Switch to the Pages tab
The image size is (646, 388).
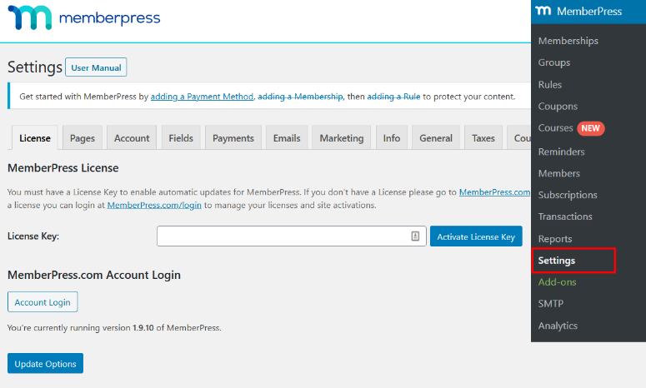pyautogui.click(x=83, y=138)
